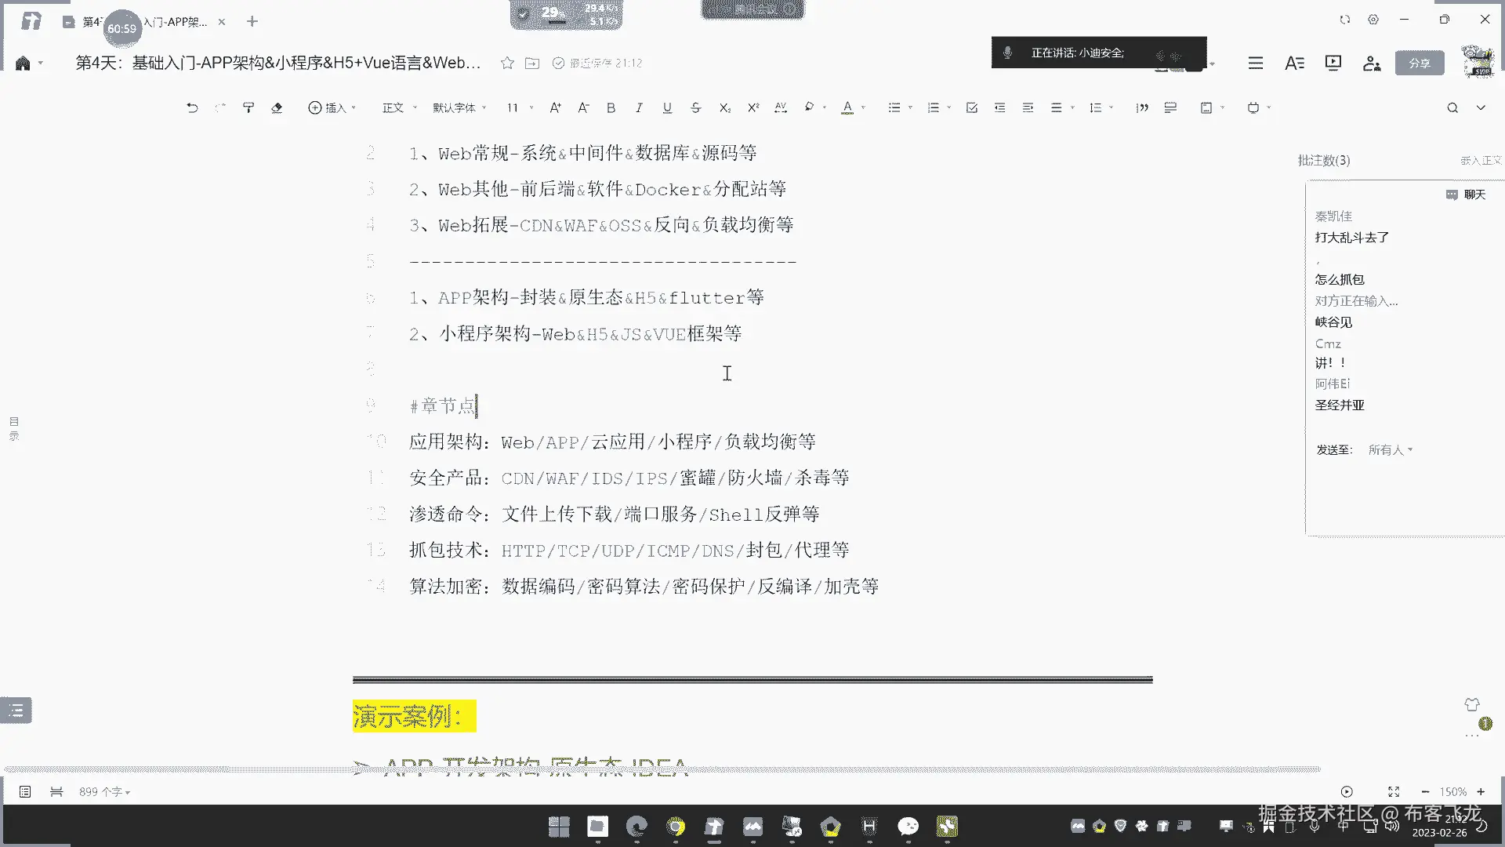1505x847 pixels.
Task: Select the format painter tool
Action: 248,107
